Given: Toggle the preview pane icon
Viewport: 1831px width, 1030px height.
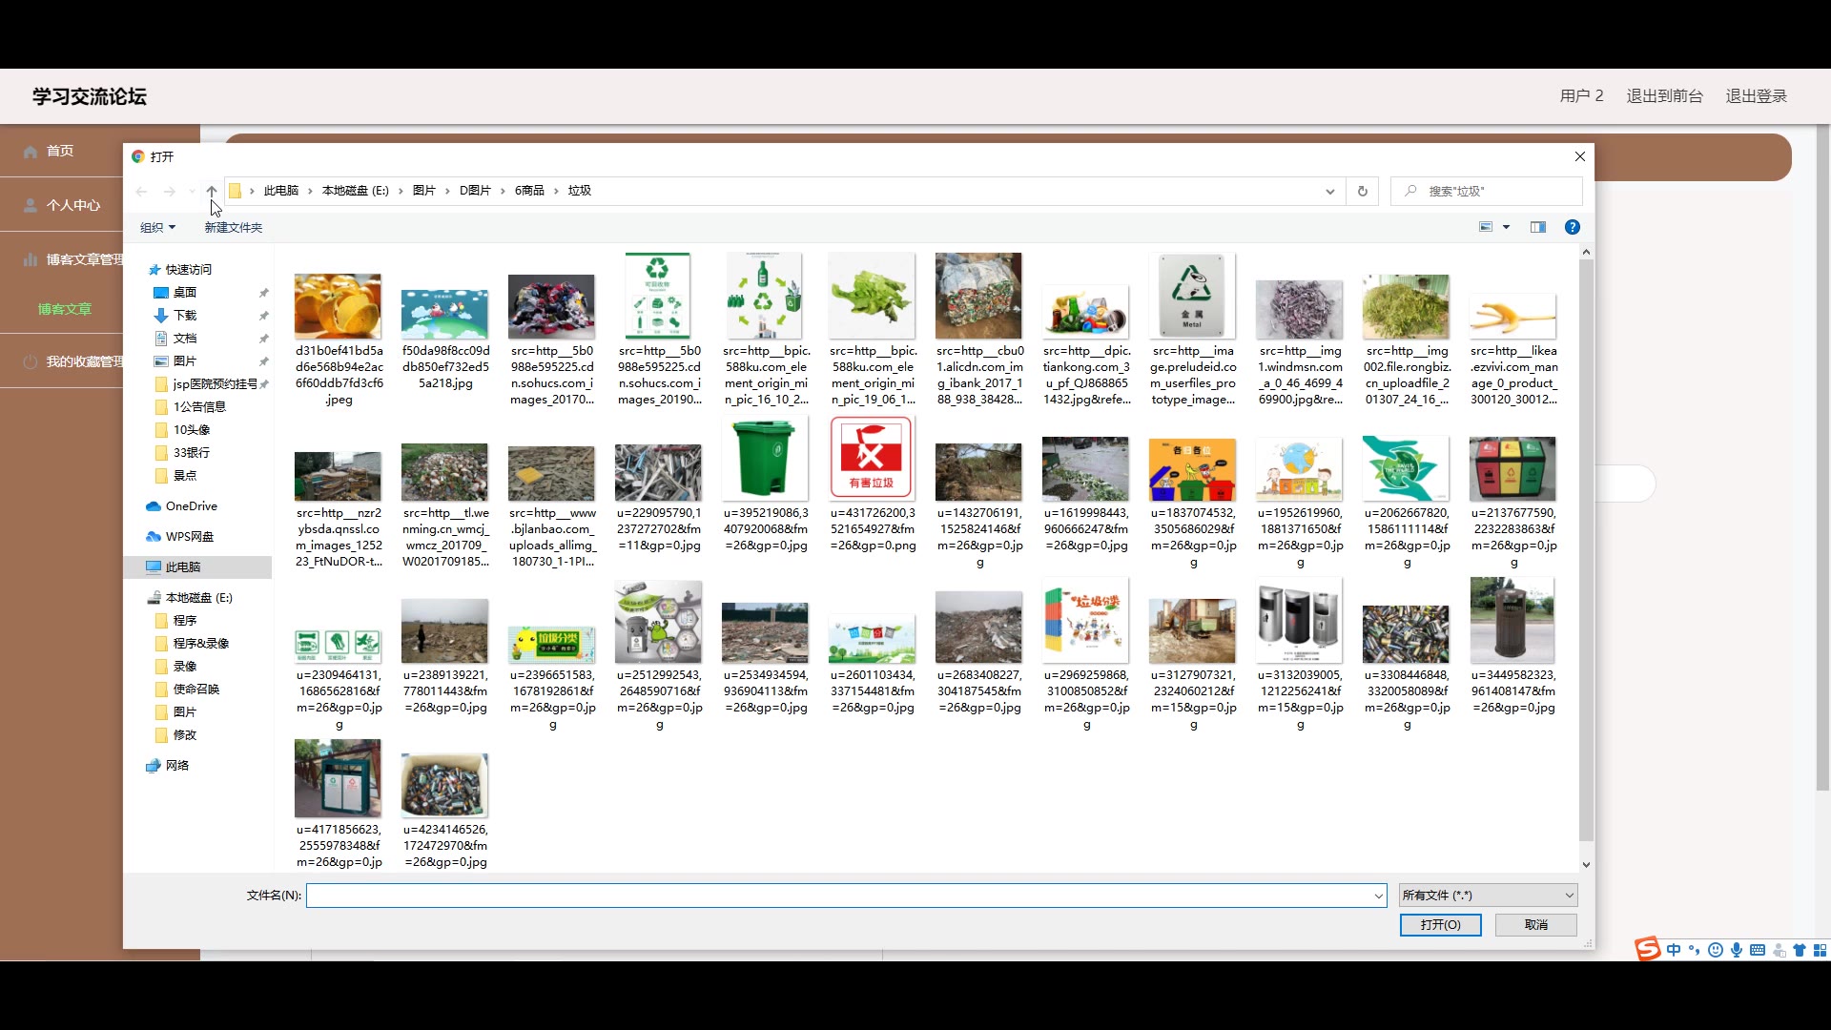Looking at the screenshot, I should click(x=1537, y=227).
